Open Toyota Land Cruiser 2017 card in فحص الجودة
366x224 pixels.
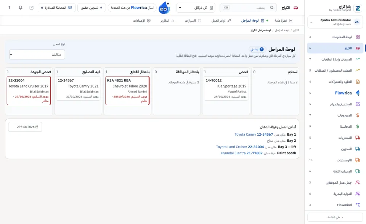pos(29,91)
